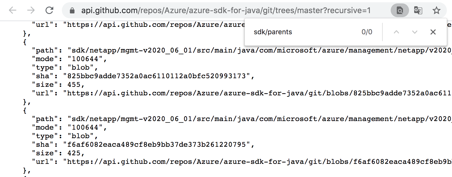The height and width of the screenshot is (177, 452).
Task: Jump to previous match with up chevron
Action: (396, 32)
